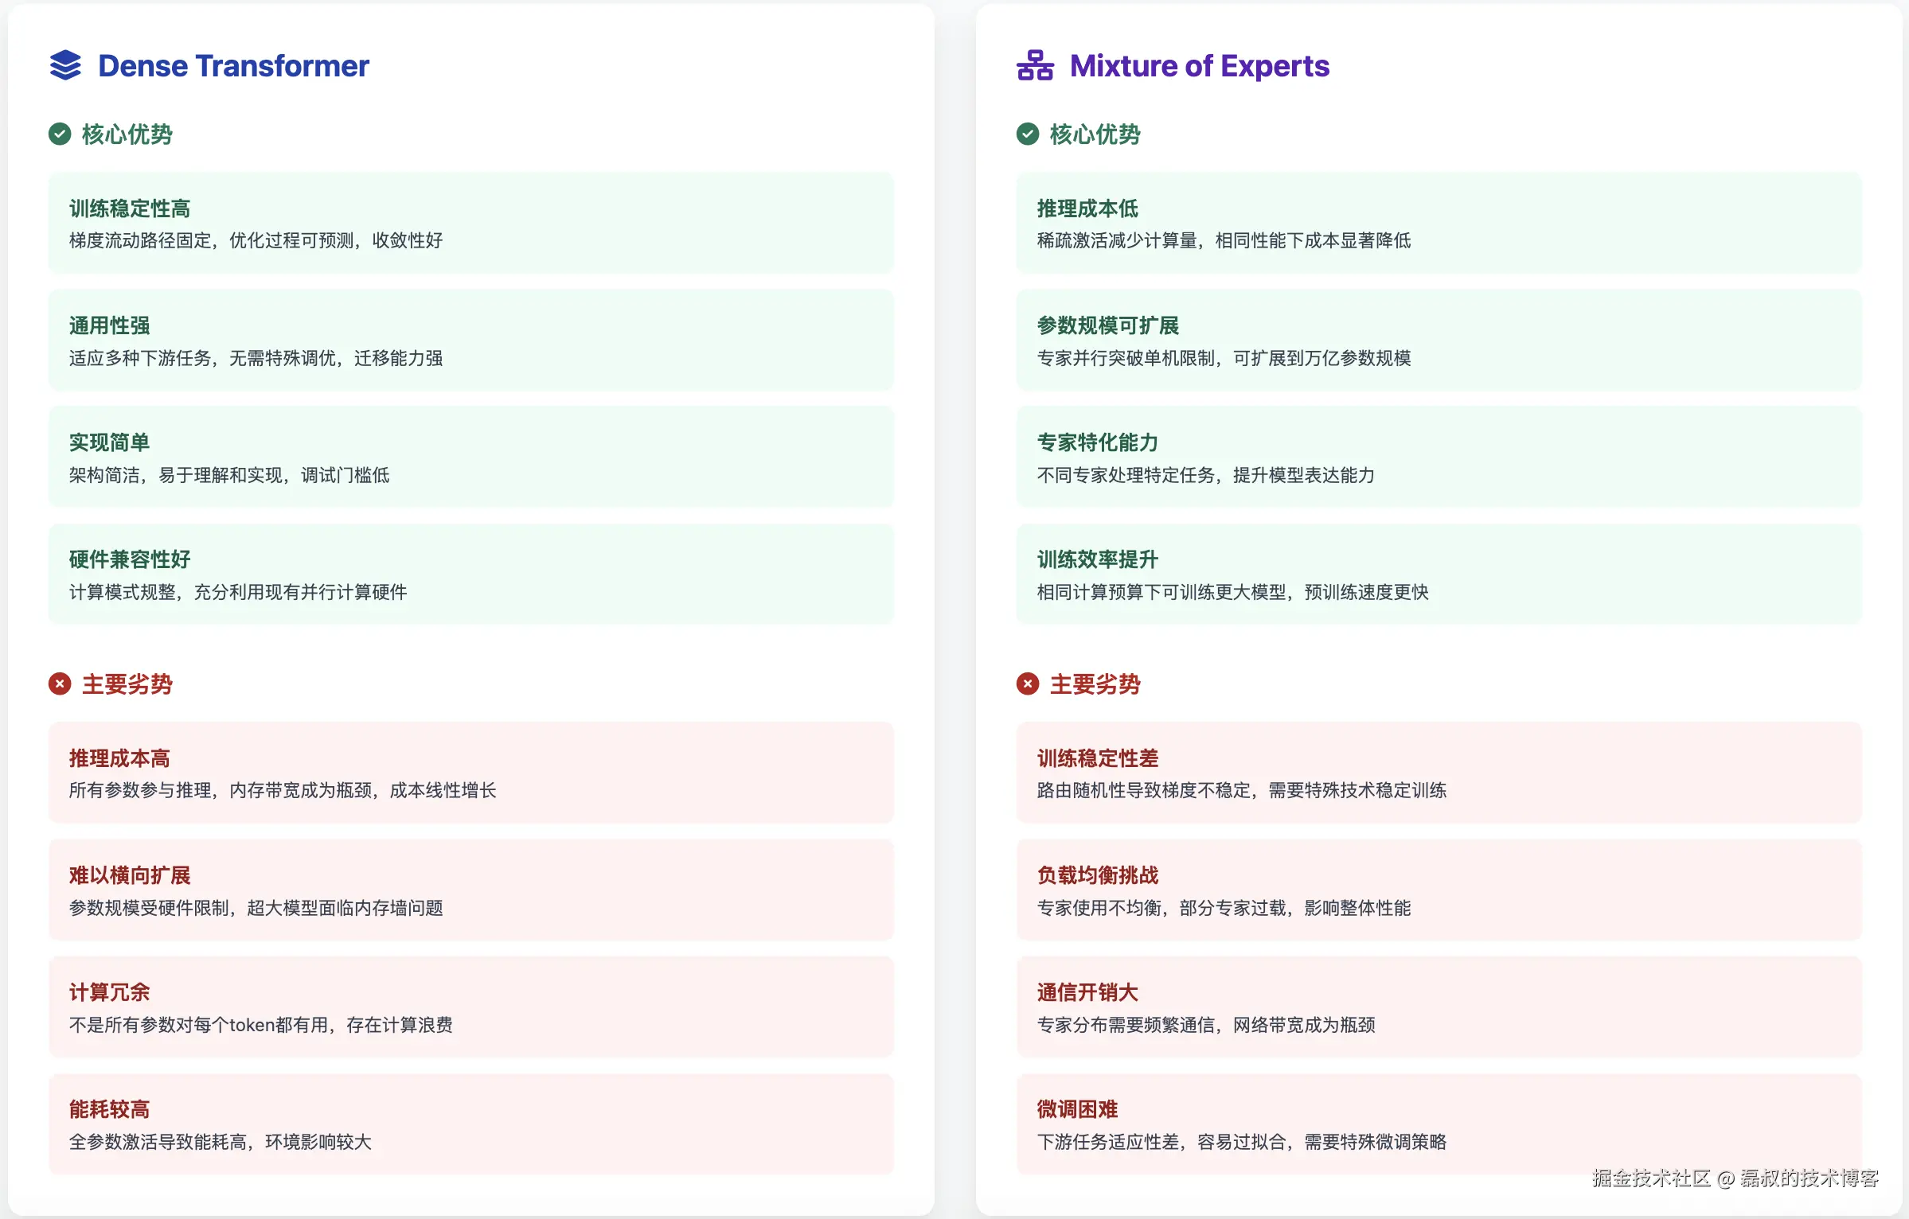
Task: Click the Dense Transformer heading
Action: (x=233, y=65)
